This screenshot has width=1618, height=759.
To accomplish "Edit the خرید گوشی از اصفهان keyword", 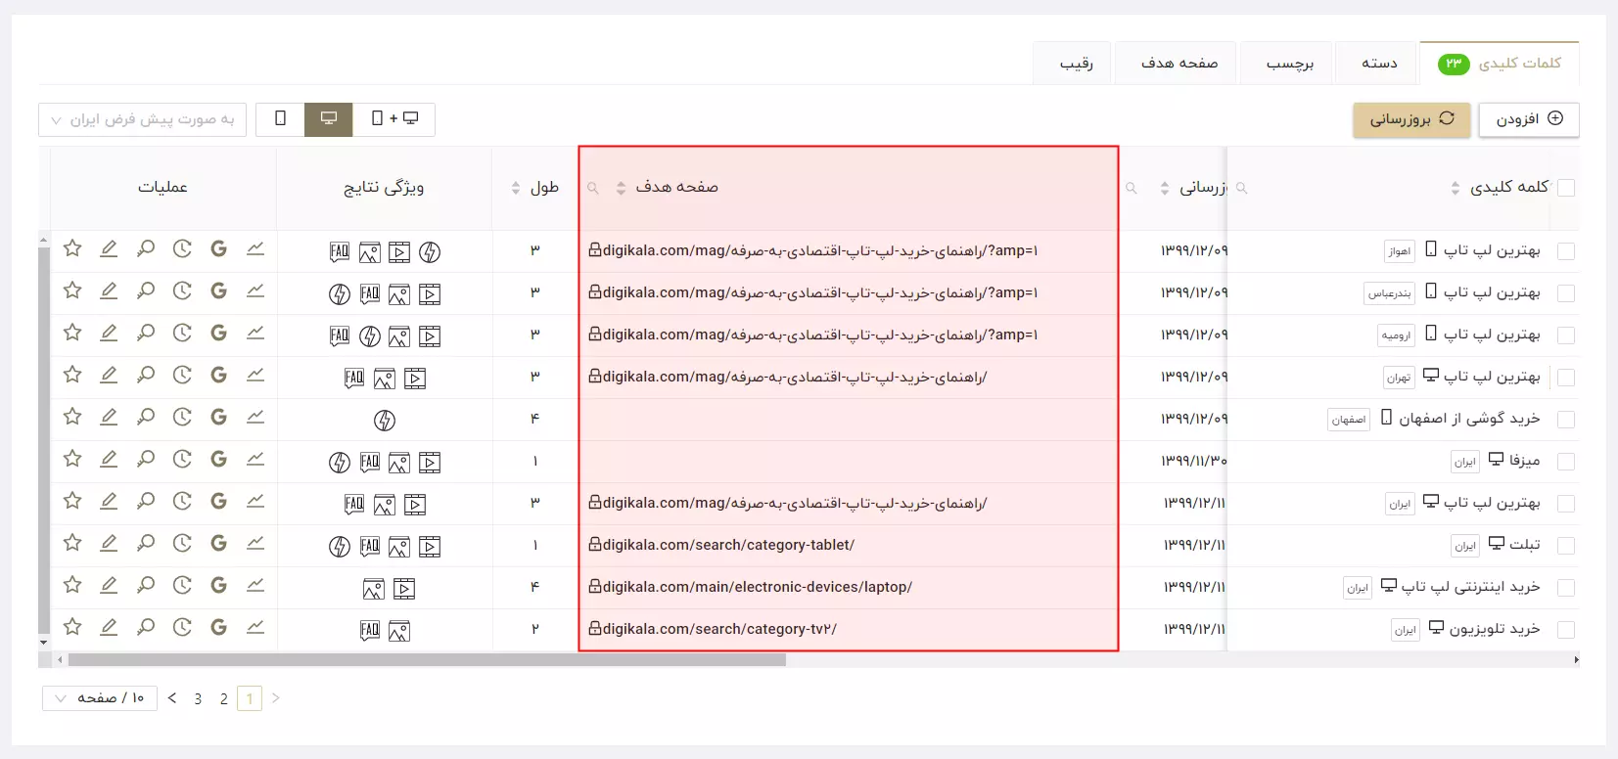I will pyautogui.click(x=109, y=417).
